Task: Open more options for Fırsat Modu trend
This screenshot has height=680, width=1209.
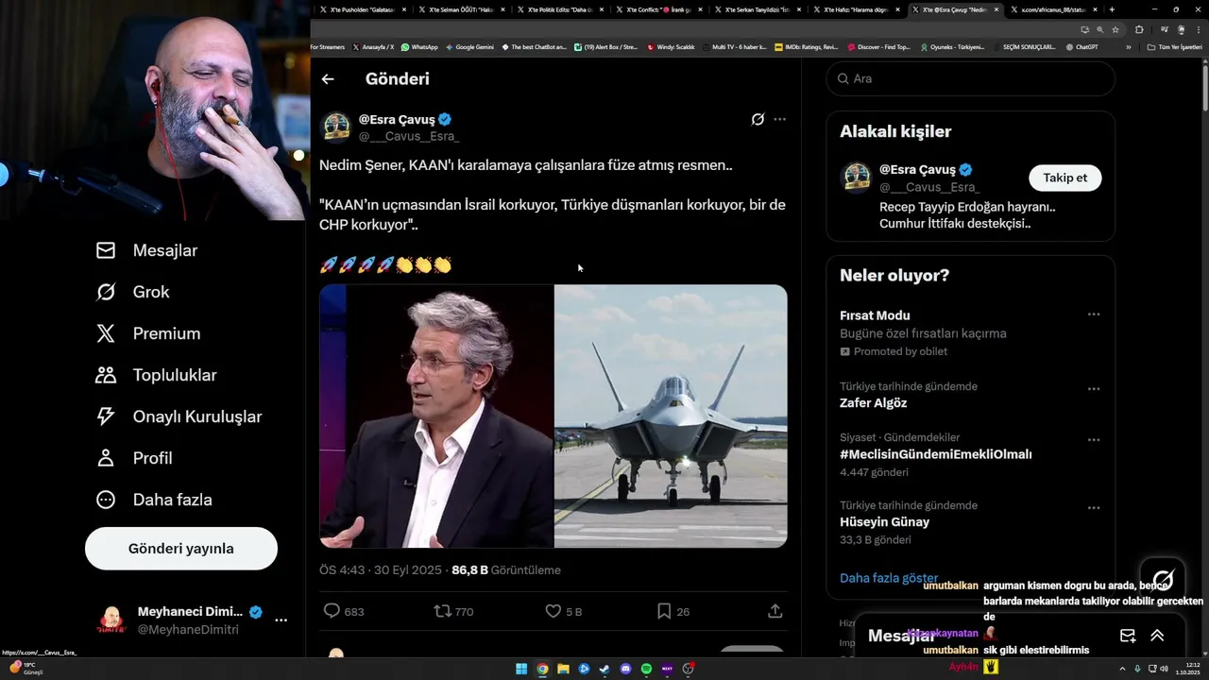Action: [x=1094, y=314]
